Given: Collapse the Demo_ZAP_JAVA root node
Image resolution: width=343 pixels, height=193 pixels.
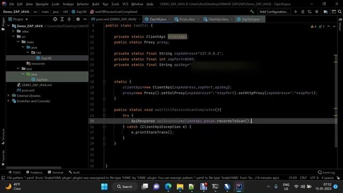Looking at the screenshot, I should [9, 26].
